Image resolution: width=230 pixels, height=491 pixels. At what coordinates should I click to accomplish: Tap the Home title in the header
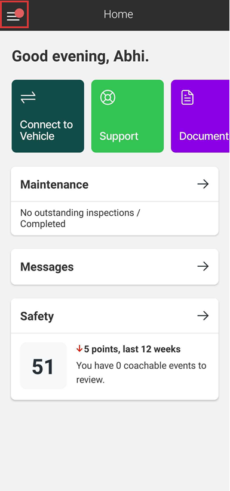click(119, 14)
